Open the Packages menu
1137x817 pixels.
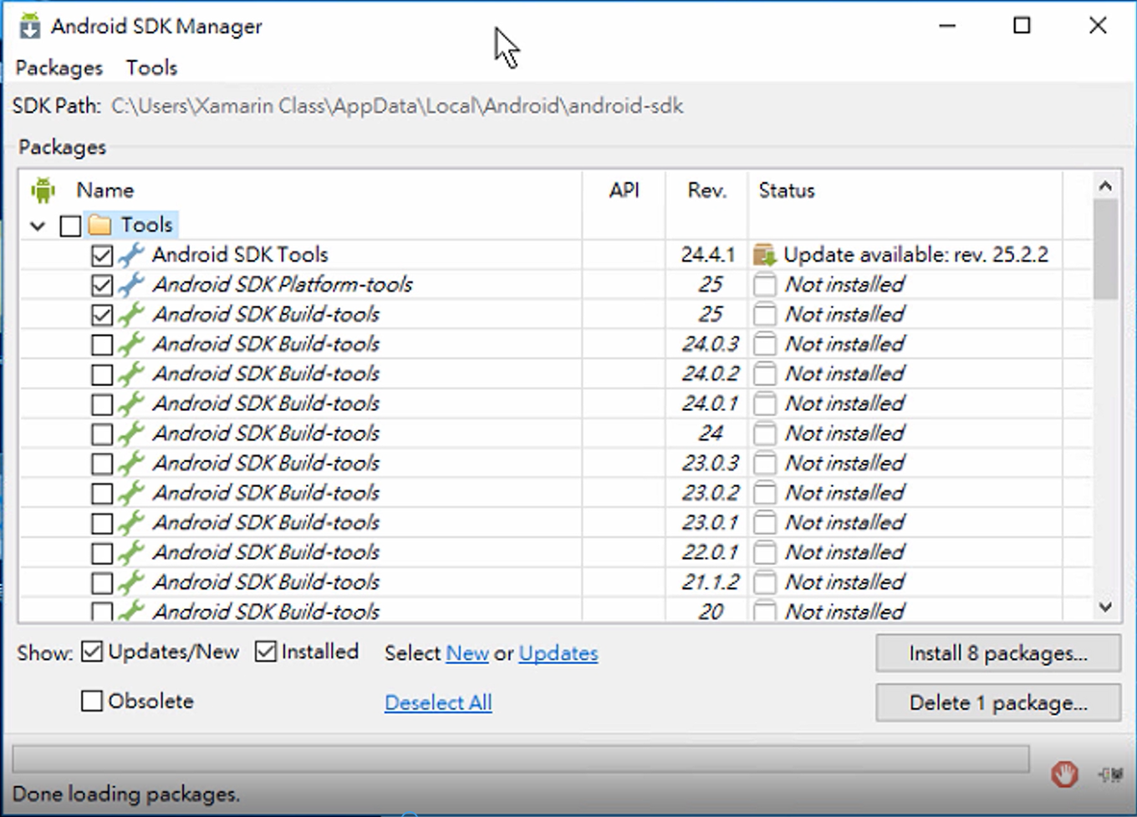[59, 68]
